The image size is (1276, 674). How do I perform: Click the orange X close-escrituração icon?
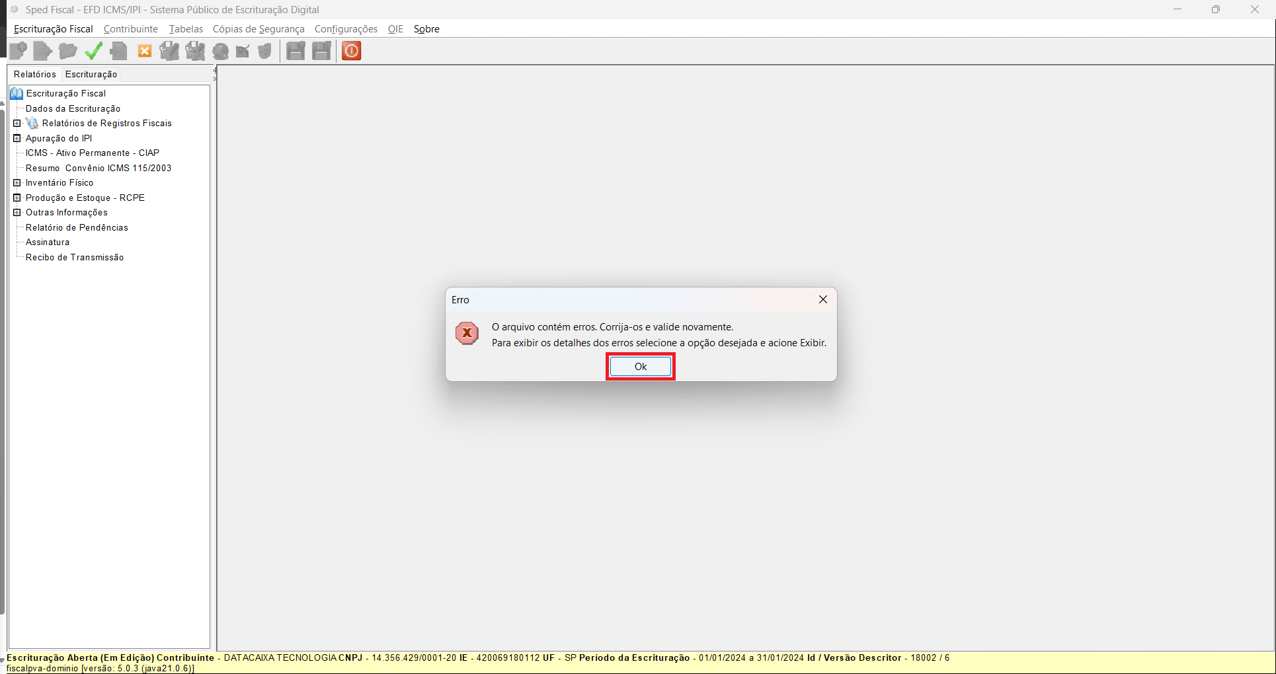click(145, 51)
